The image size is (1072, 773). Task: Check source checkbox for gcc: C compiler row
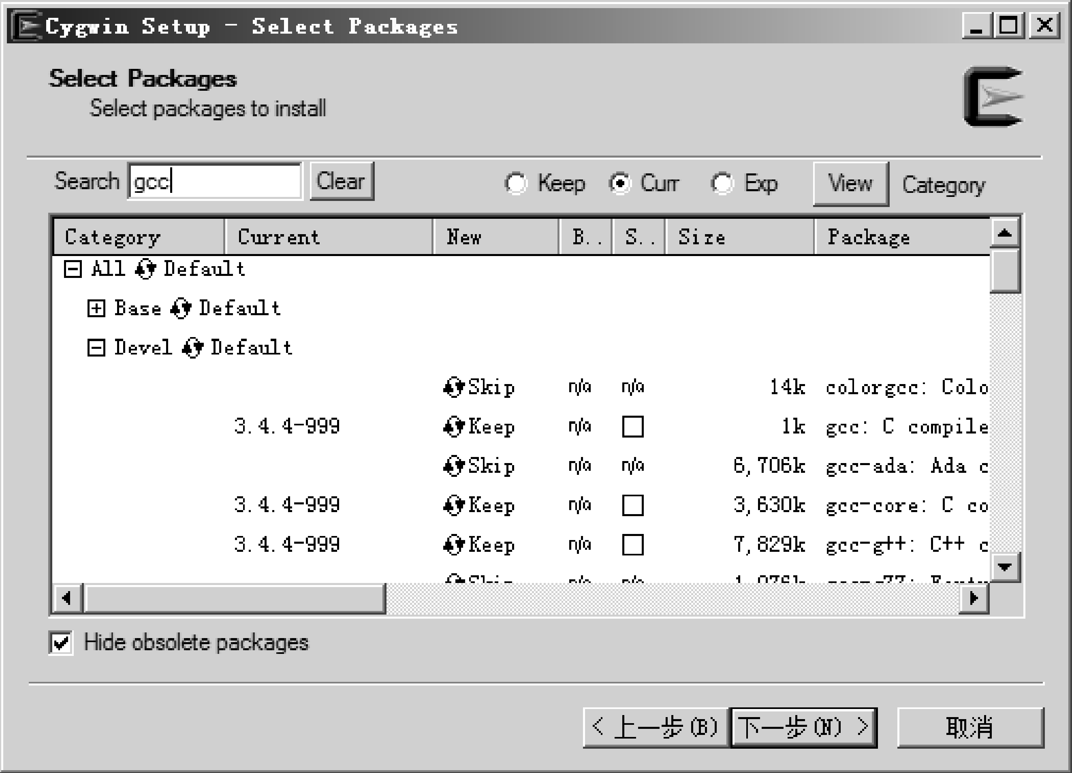pos(633,427)
